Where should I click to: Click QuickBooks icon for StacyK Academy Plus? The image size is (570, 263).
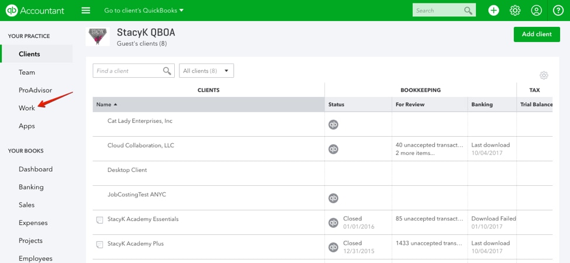click(x=333, y=247)
